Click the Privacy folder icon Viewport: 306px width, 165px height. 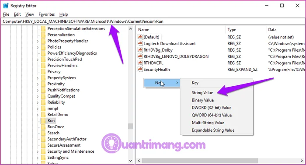click(x=43, y=71)
